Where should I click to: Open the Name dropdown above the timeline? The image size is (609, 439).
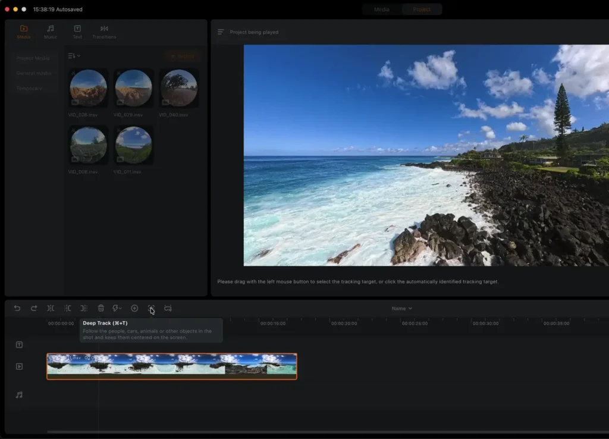tap(401, 308)
